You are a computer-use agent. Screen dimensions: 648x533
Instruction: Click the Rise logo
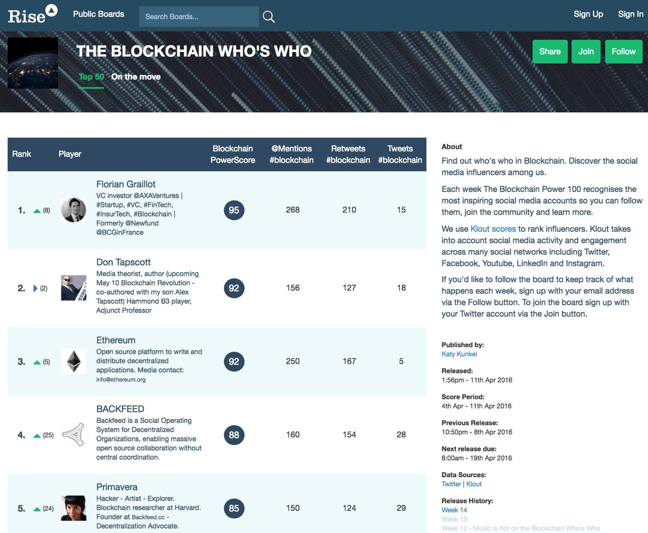[x=32, y=15]
